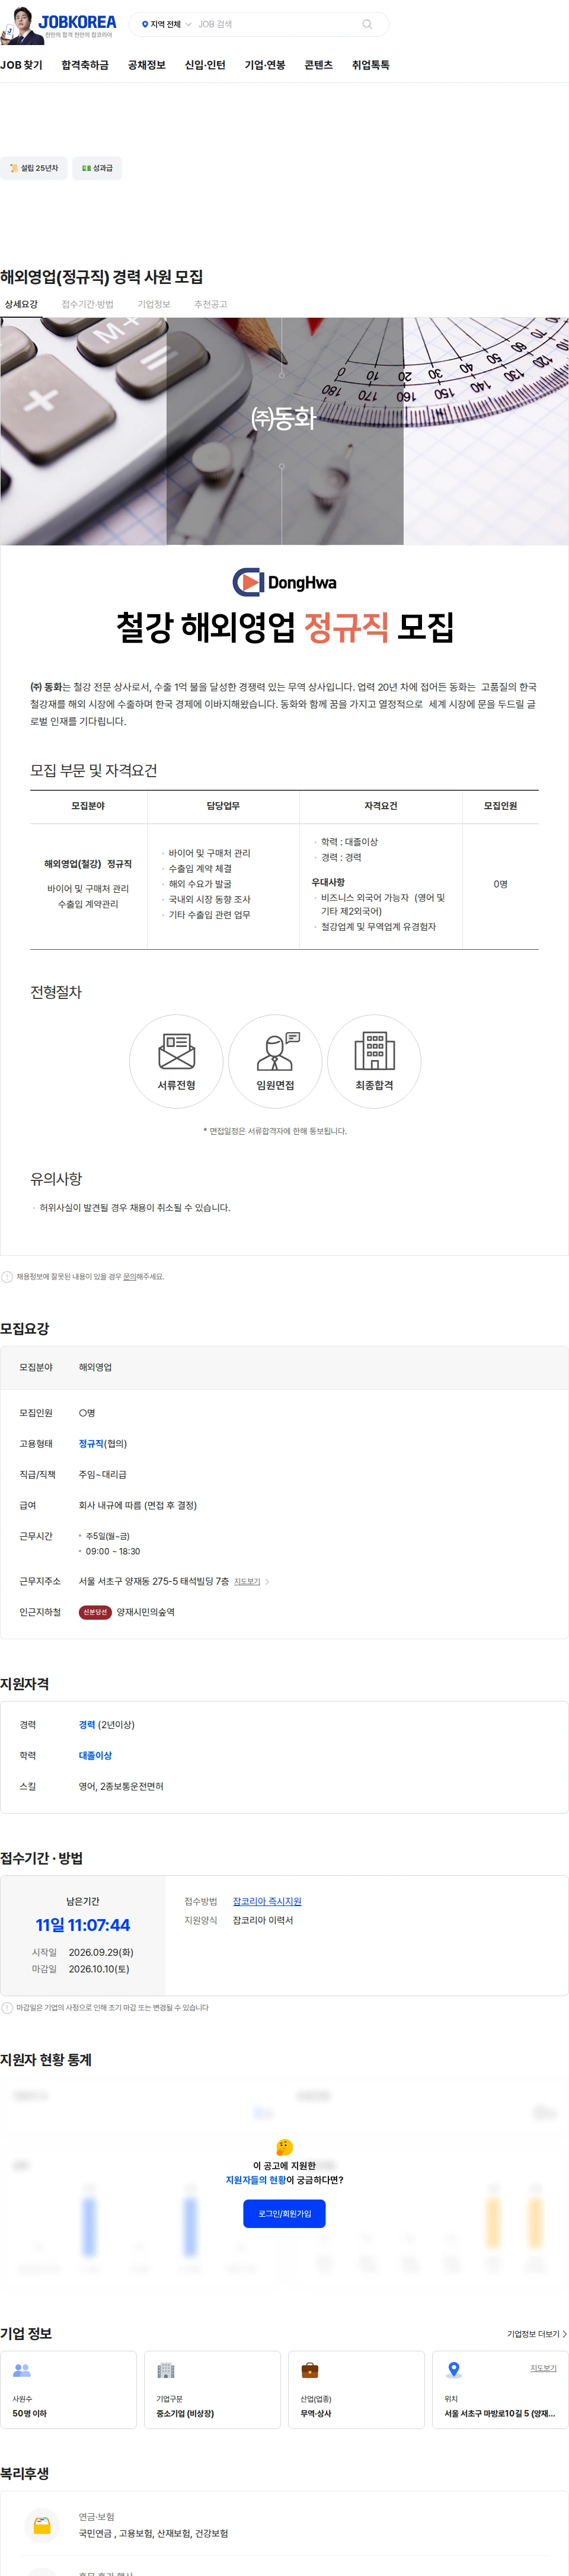569x2576 pixels.
Task: Click the 정규직 employment type link
Action: coord(91,1444)
